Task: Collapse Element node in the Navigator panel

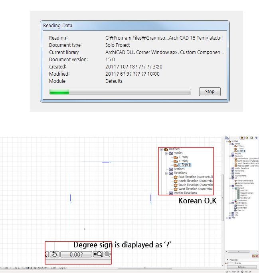Action: [233, 188]
